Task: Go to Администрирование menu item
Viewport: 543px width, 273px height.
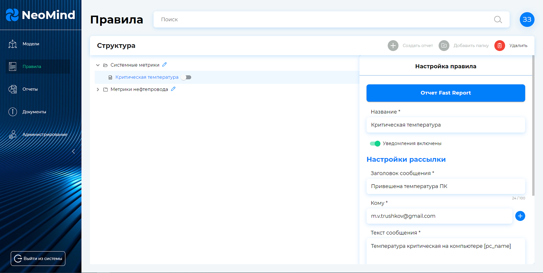Action: click(45, 135)
